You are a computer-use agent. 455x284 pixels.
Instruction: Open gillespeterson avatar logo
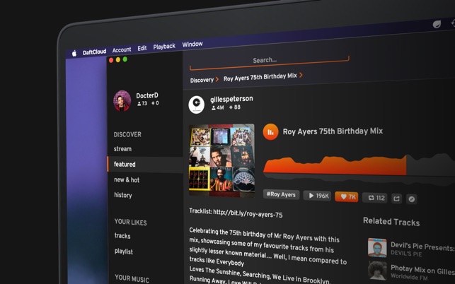(197, 105)
